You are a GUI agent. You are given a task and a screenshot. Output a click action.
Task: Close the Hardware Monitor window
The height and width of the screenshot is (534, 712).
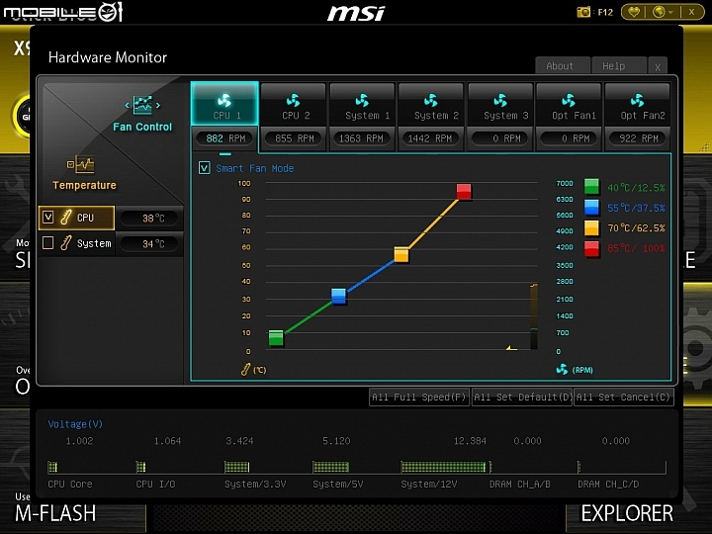tap(658, 67)
